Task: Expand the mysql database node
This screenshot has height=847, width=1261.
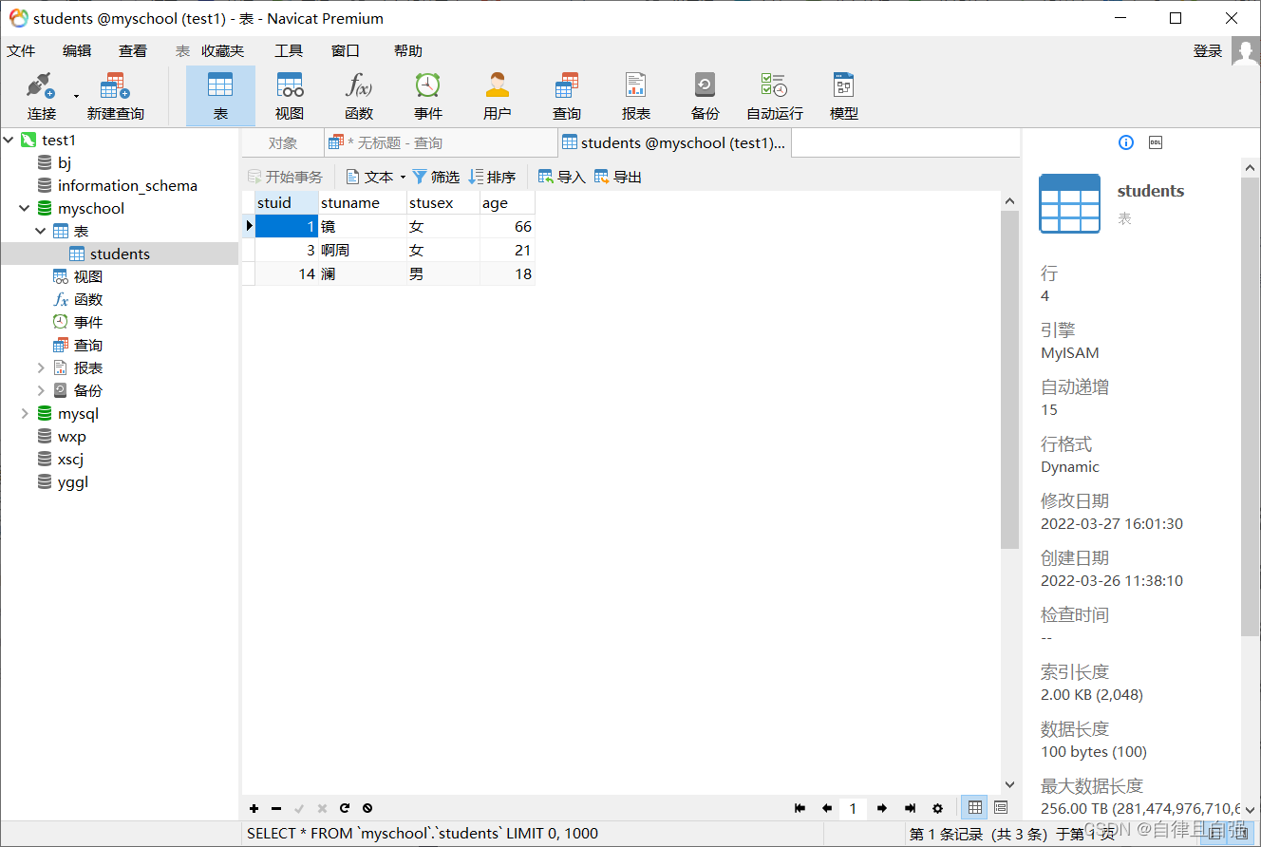Action: (24, 413)
